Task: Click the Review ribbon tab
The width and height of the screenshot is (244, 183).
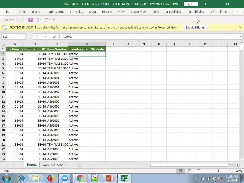Action: [x=107, y=12]
